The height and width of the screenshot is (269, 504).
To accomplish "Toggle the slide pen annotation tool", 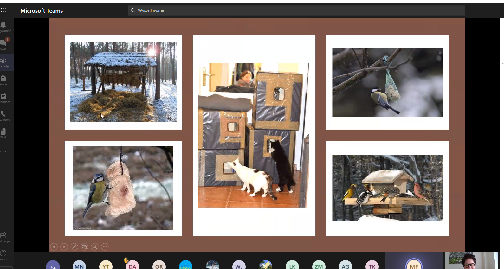I will (x=74, y=247).
